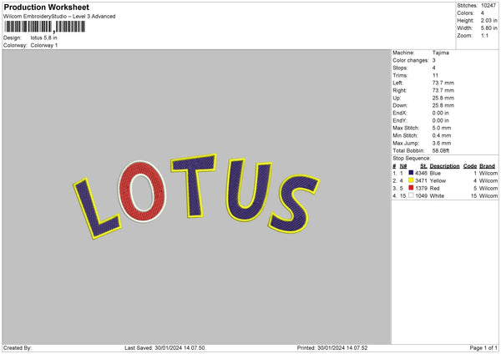Click the Yellow color swatch in stop sequence
The image size is (501, 354).
(411, 180)
